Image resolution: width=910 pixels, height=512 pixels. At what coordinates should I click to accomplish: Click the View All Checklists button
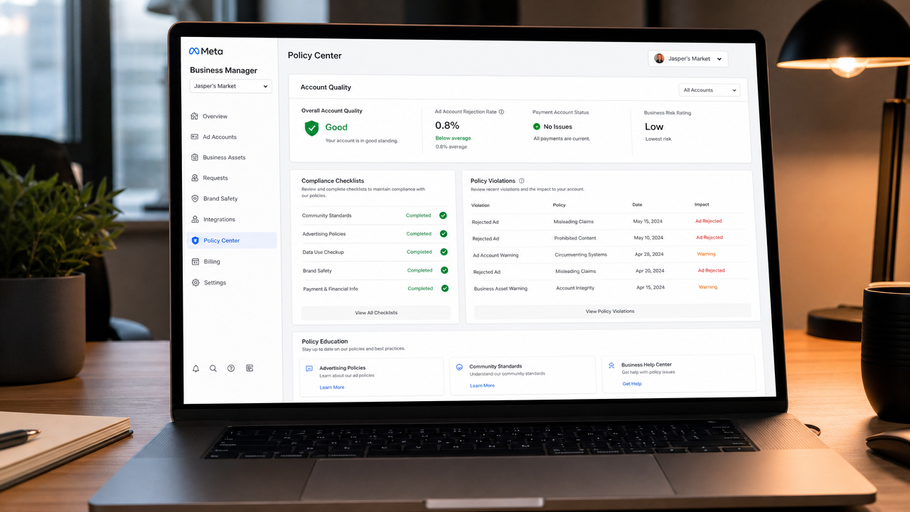coord(376,313)
